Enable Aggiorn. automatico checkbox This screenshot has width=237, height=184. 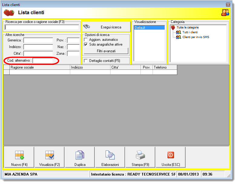point(86,40)
